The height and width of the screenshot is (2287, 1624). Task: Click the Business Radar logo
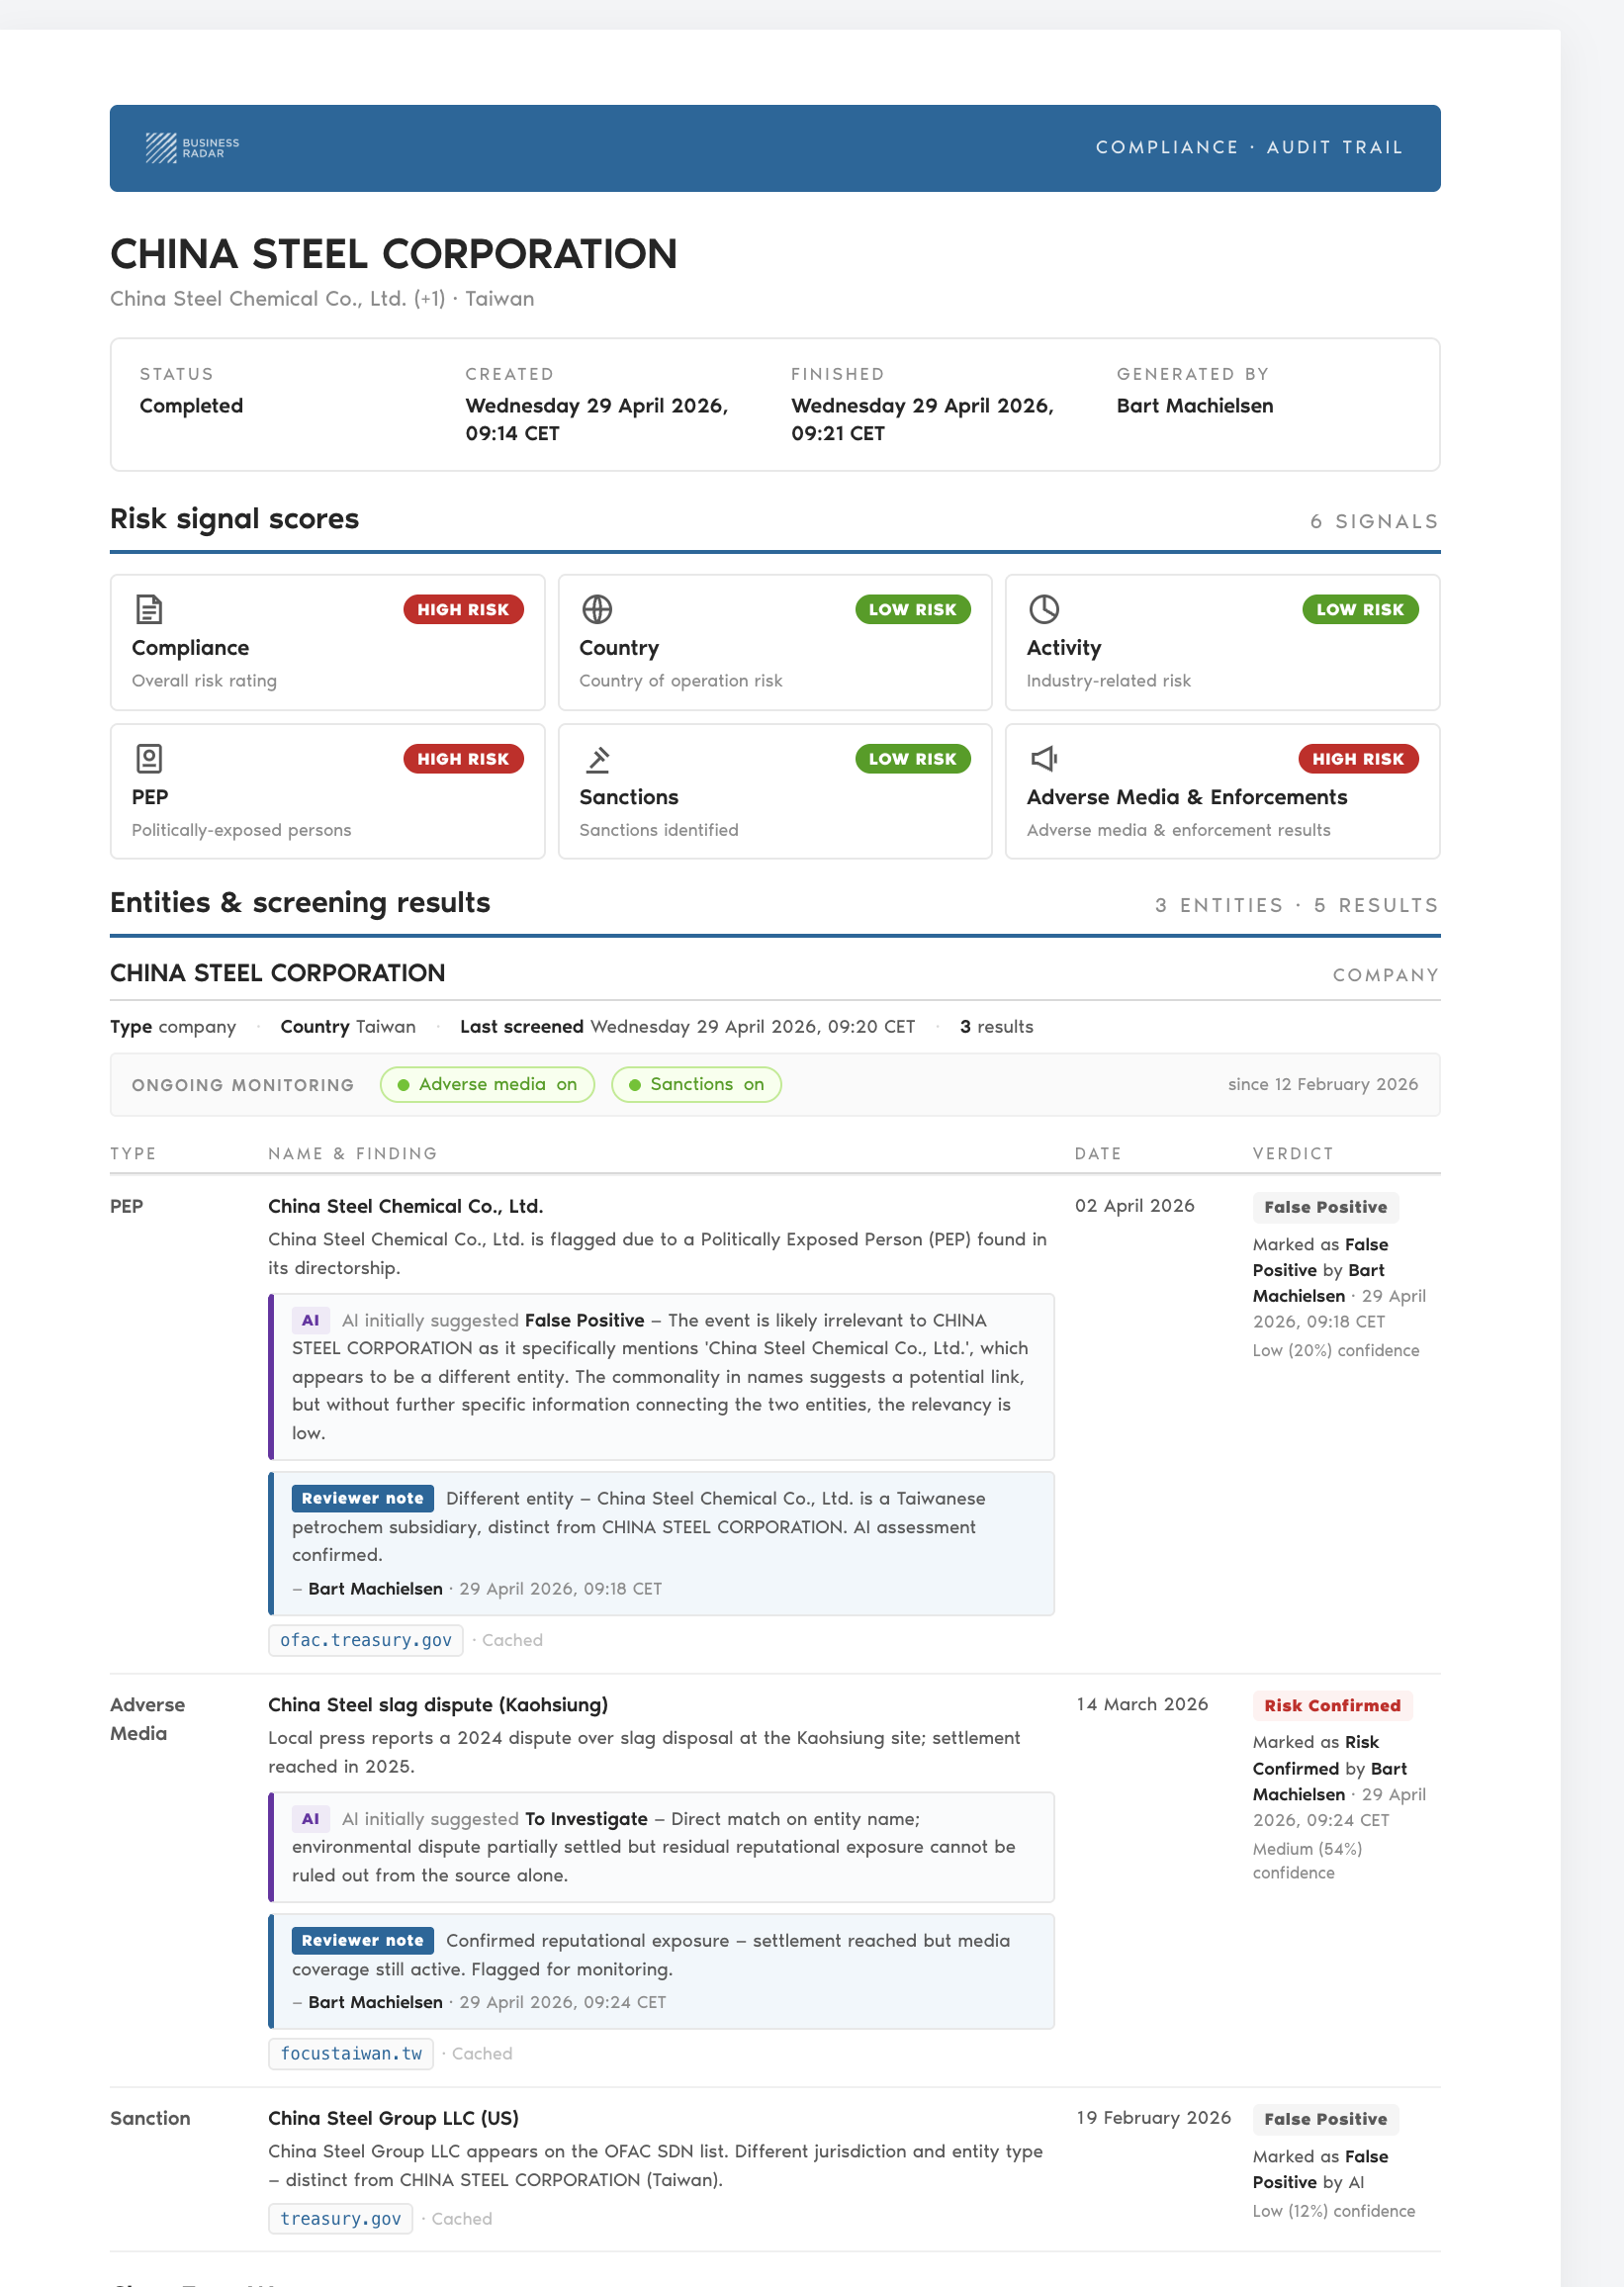(x=192, y=148)
